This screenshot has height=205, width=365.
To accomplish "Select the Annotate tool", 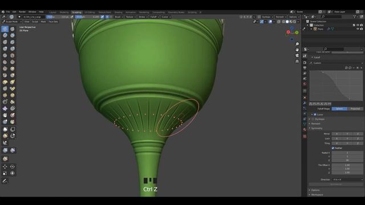I will tap(5, 181).
